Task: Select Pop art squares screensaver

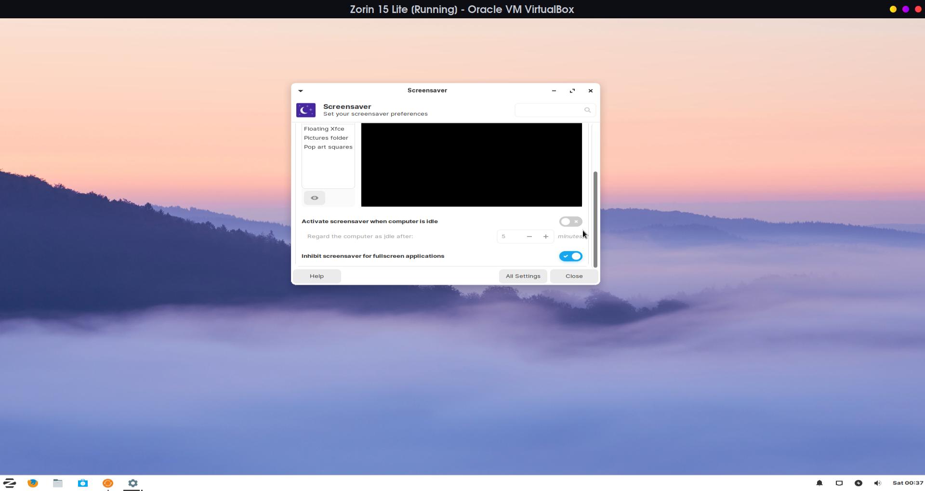Action: click(328, 147)
